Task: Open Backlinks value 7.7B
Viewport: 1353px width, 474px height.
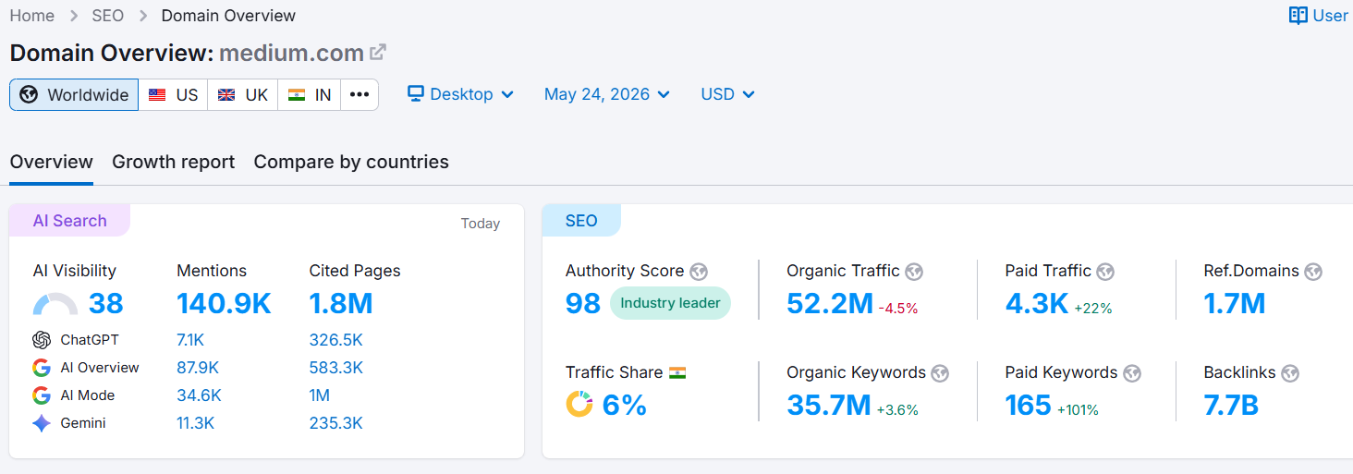Action: 1231,405
